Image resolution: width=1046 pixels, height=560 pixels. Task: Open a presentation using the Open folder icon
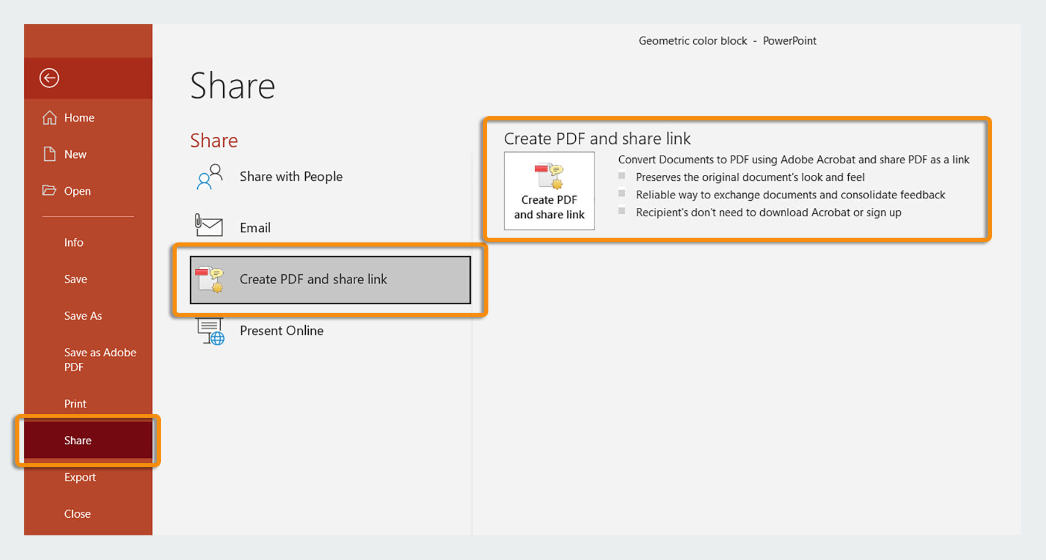49,190
